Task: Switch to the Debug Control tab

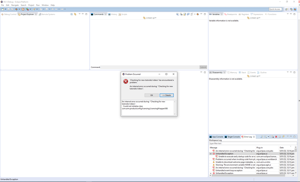Action: [9, 14]
